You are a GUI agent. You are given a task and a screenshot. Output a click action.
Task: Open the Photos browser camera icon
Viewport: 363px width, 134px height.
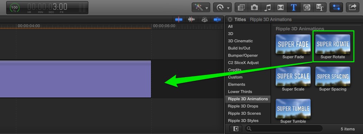[254, 8]
